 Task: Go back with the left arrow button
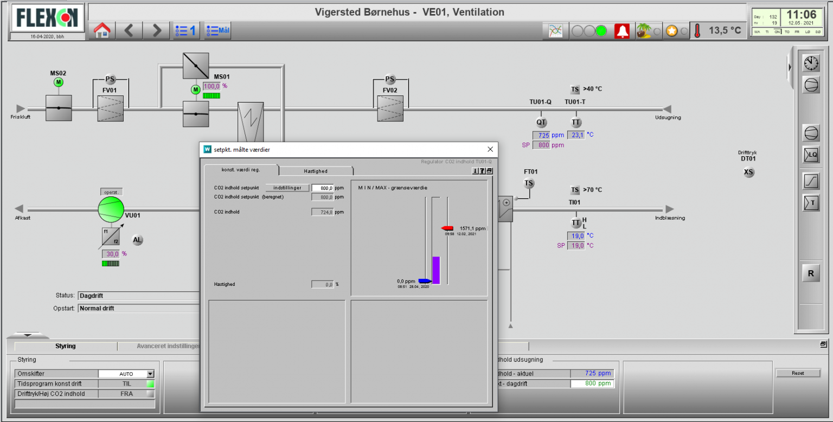click(129, 30)
